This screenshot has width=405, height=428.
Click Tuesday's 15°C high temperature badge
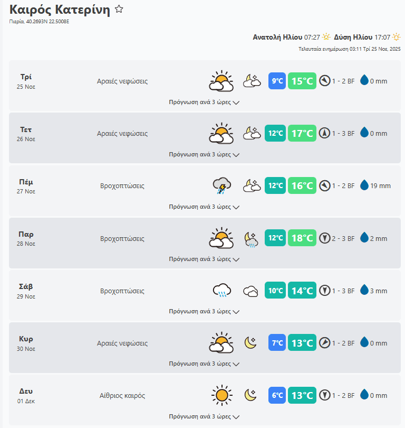pos(302,81)
